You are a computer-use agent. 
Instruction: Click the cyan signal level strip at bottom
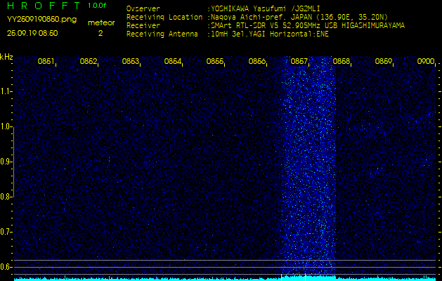tap(225, 278)
